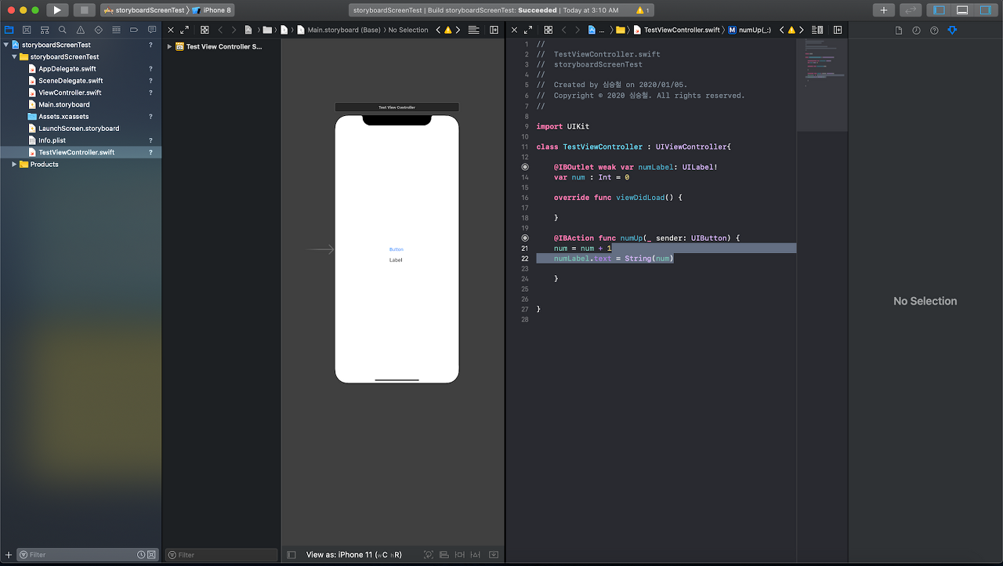Screen dimensions: 1003x566
Task: Toggle the document outline sidebar
Action: tap(291, 554)
